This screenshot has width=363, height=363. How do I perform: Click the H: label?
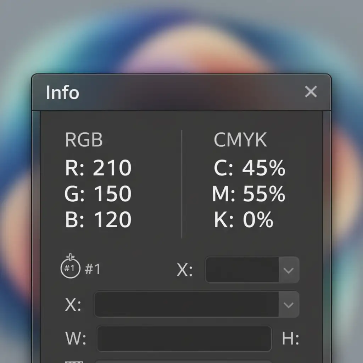coord(290,339)
